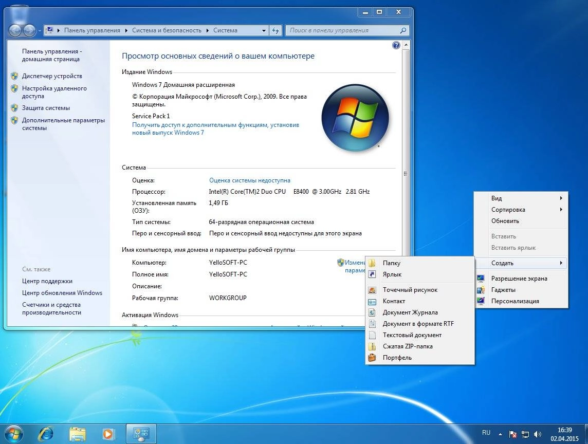588x444 pixels.
Task: Click the Control Panel icon in address bar
Action: point(49,30)
